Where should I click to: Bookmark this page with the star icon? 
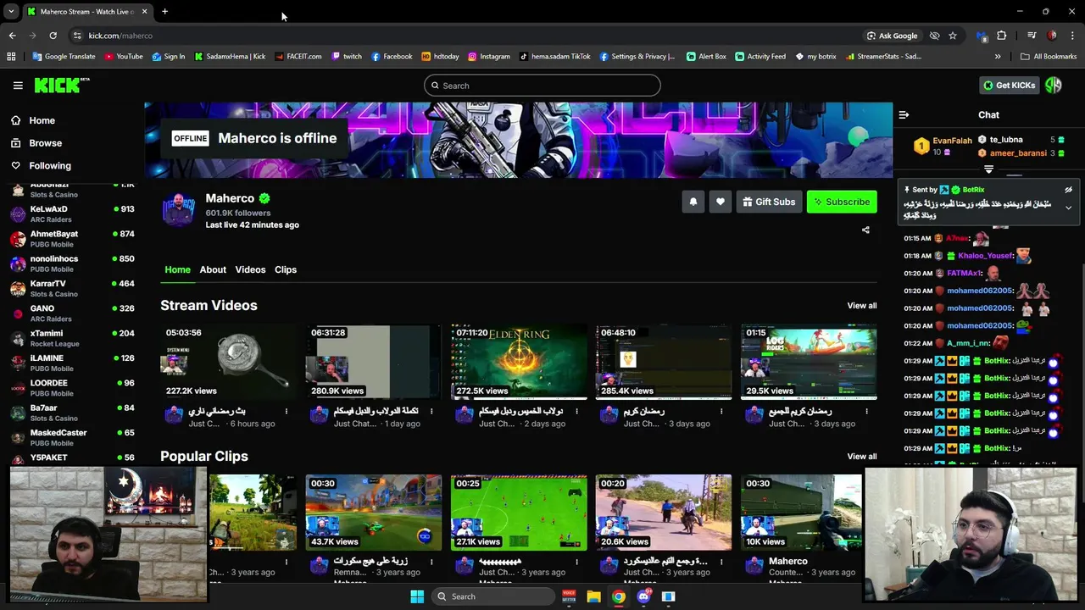[x=953, y=36]
